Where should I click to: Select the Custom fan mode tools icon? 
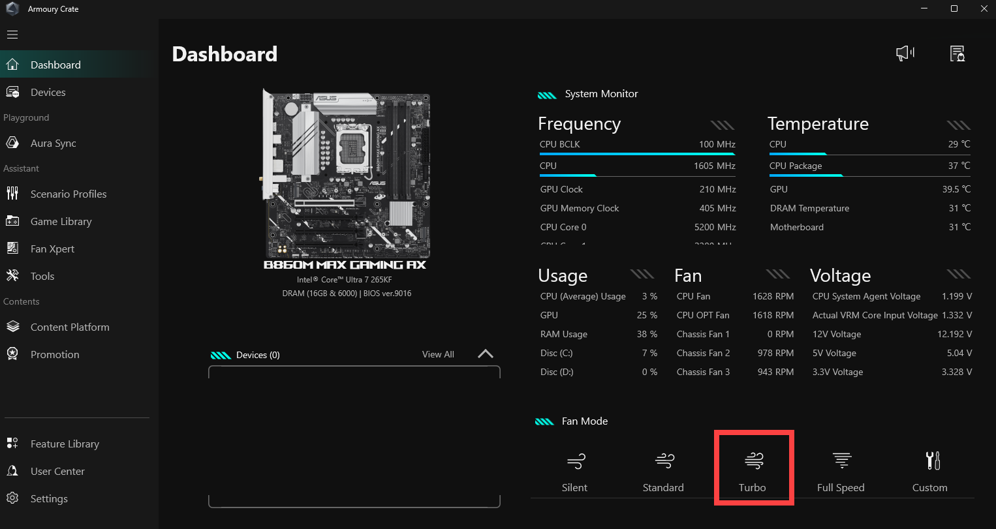933,461
